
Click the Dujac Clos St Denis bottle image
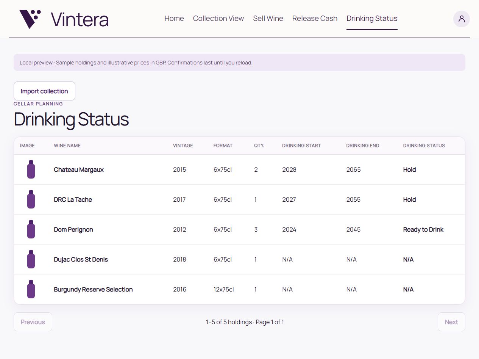tap(31, 259)
